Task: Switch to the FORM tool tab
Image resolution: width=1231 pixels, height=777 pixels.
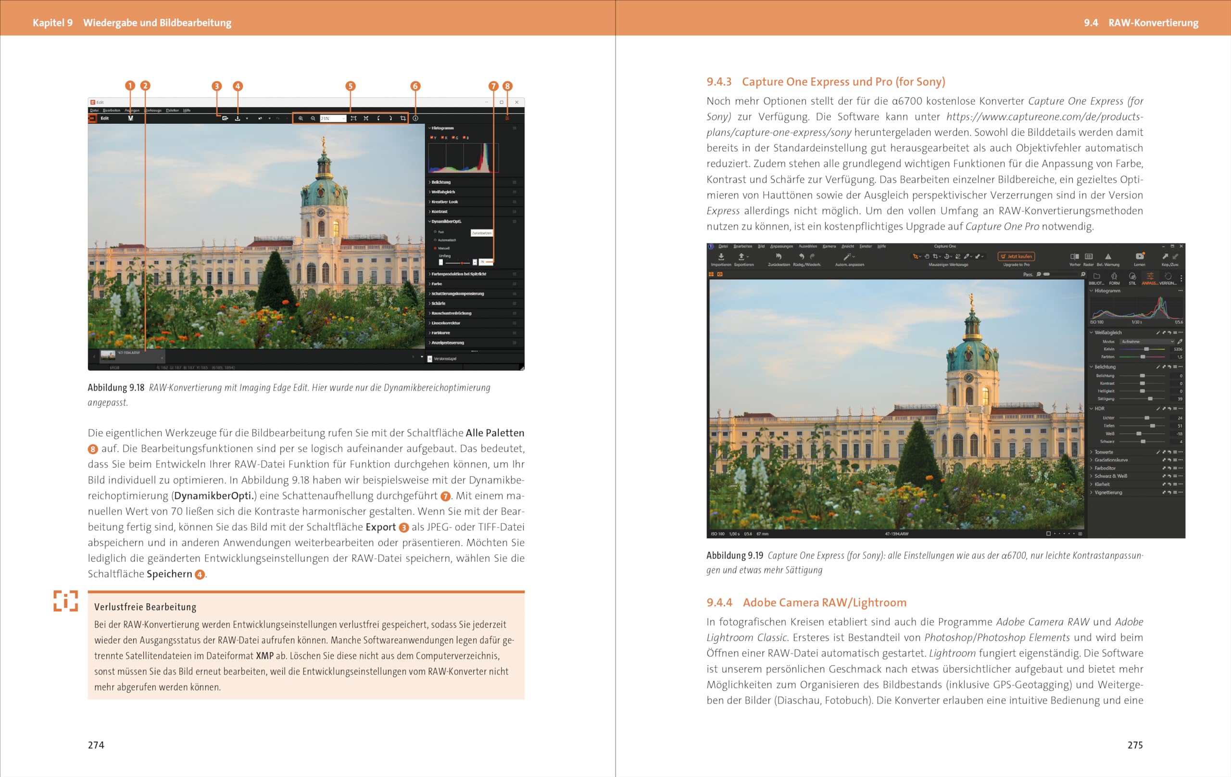Action: (x=1115, y=279)
